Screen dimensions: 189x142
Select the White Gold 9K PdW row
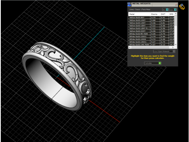[x=151, y=34]
